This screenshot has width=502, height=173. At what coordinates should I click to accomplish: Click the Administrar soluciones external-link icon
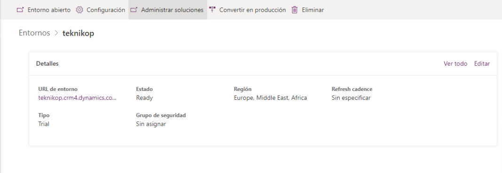point(134,10)
